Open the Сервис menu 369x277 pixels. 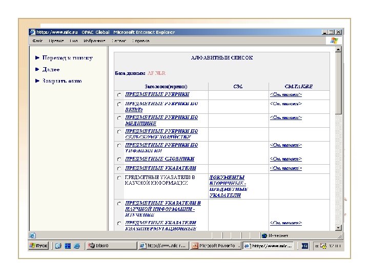(119, 41)
